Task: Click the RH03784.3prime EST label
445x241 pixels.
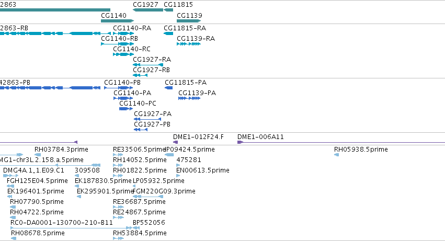Action: click(x=61, y=150)
